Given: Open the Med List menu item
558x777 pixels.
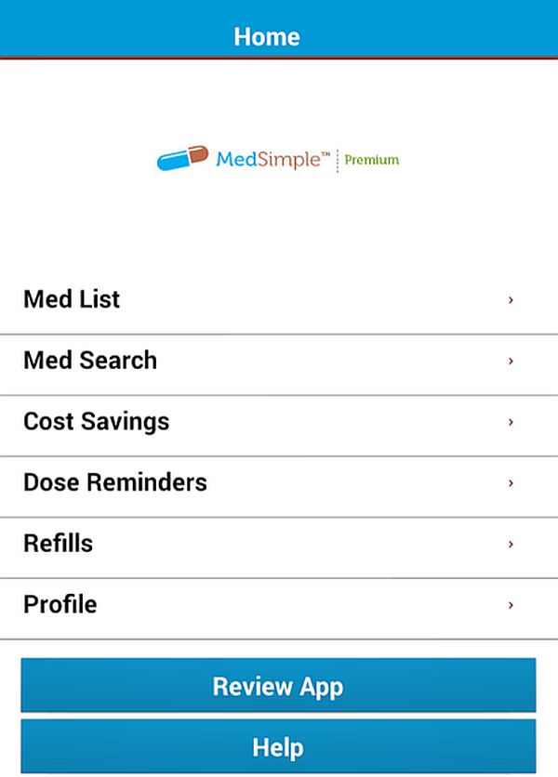Looking at the screenshot, I should tap(279, 299).
